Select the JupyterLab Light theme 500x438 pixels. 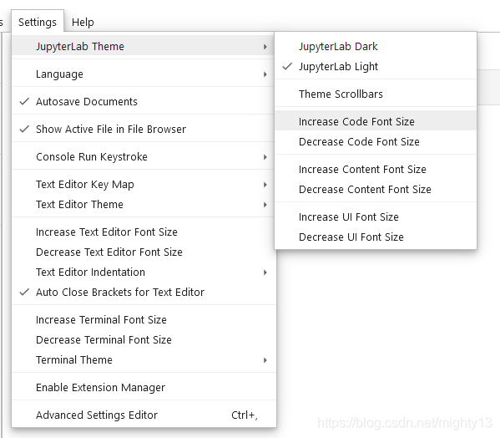point(376,66)
